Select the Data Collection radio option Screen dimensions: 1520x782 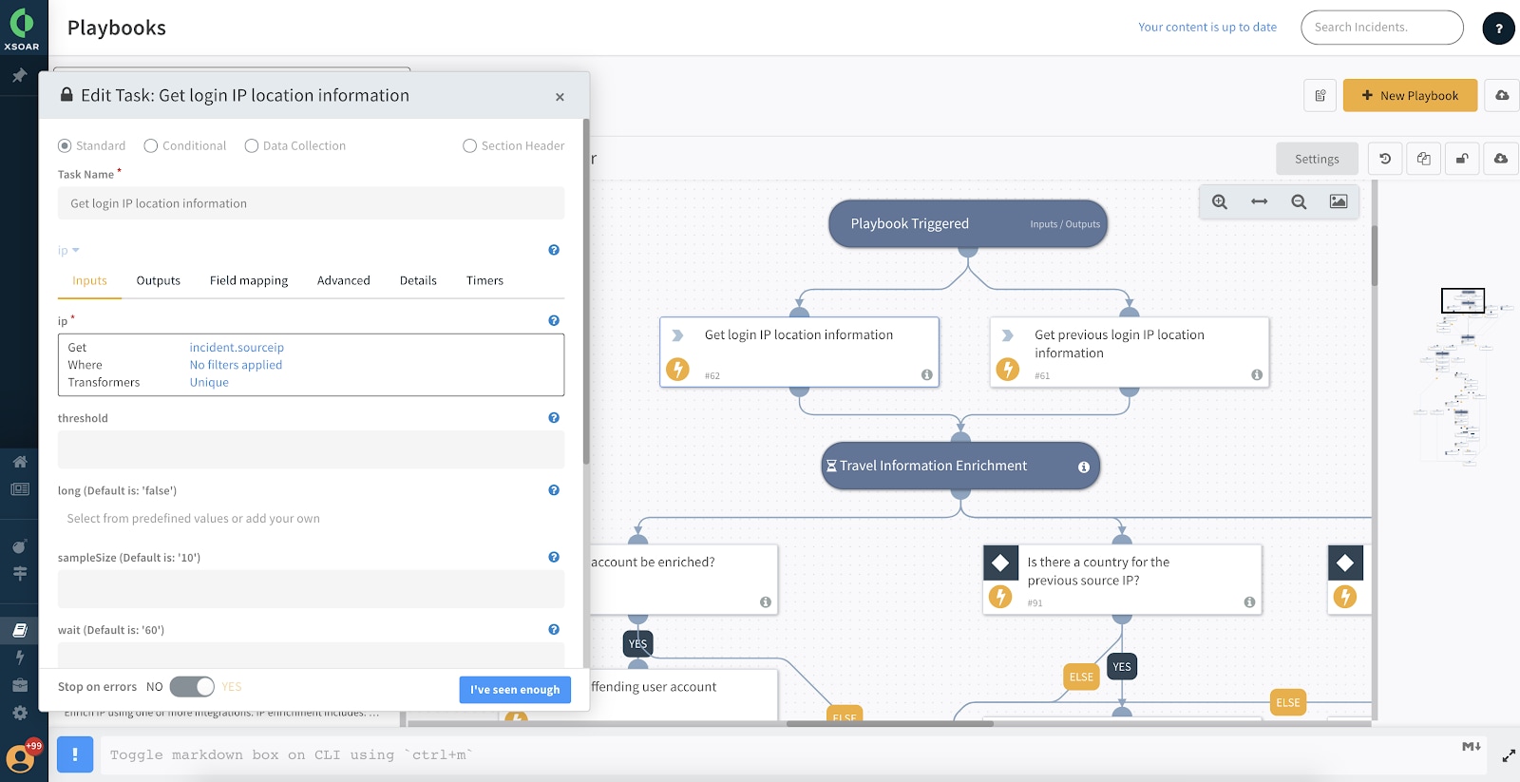(x=252, y=145)
